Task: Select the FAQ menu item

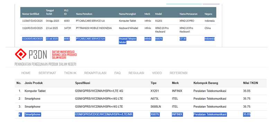Action: (117, 73)
